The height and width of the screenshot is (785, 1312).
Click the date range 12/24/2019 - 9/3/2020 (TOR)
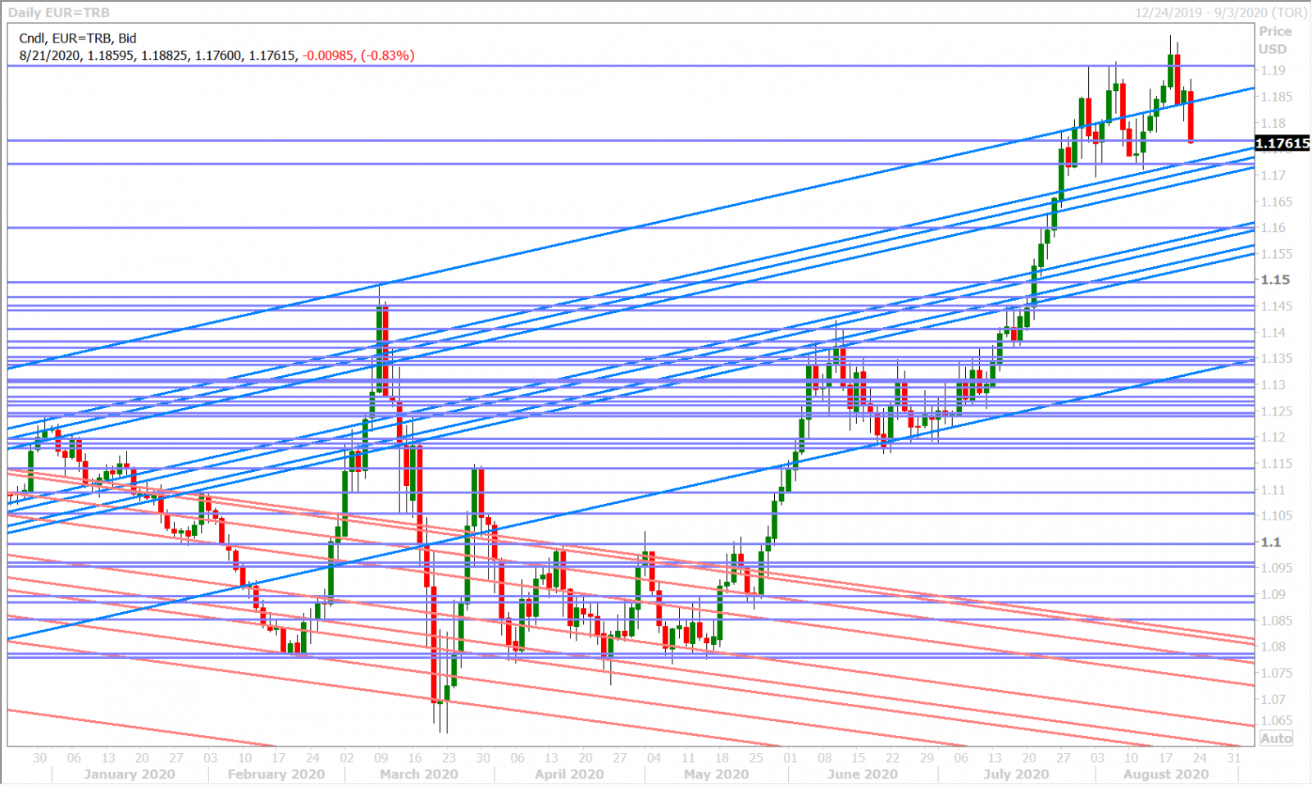click(x=1221, y=13)
